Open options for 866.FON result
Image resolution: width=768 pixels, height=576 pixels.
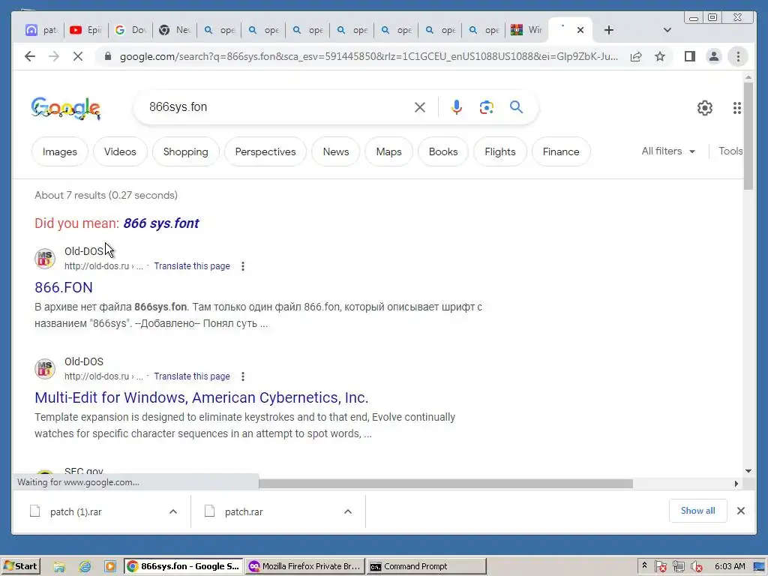click(x=243, y=266)
